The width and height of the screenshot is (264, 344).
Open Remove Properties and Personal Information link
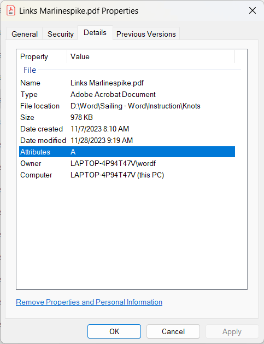(x=89, y=302)
